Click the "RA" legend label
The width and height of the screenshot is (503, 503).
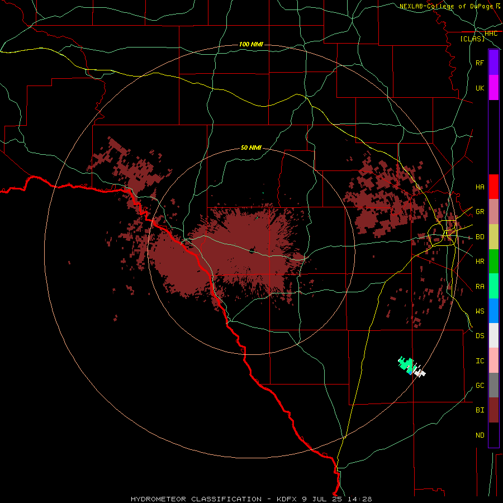pyautogui.click(x=480, y=286)
